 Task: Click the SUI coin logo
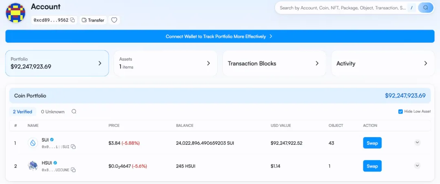[33, 143]
